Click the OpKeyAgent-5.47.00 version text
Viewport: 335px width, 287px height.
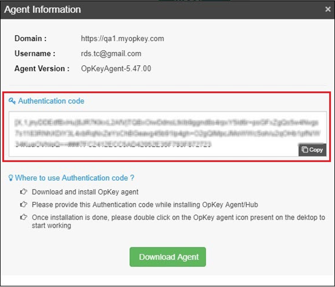coord(116,69)
